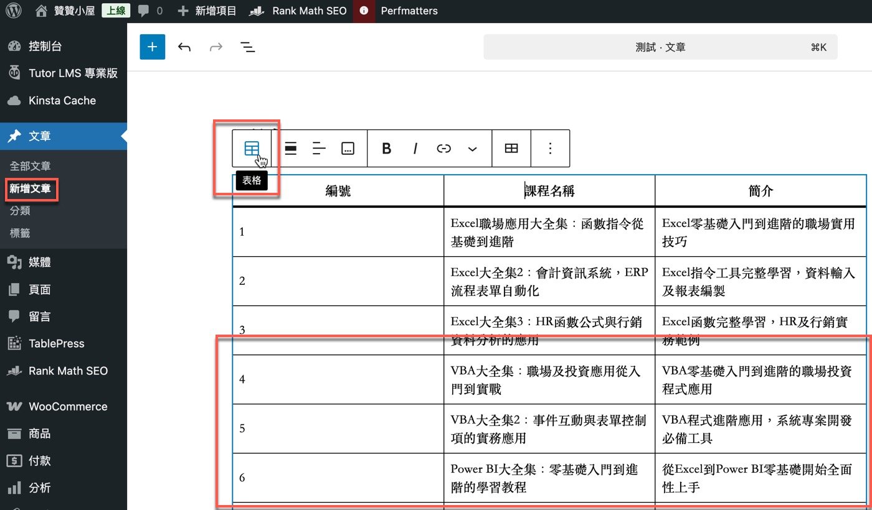Toggle italic formatting

pyautogui.click(x=415, y=149)
